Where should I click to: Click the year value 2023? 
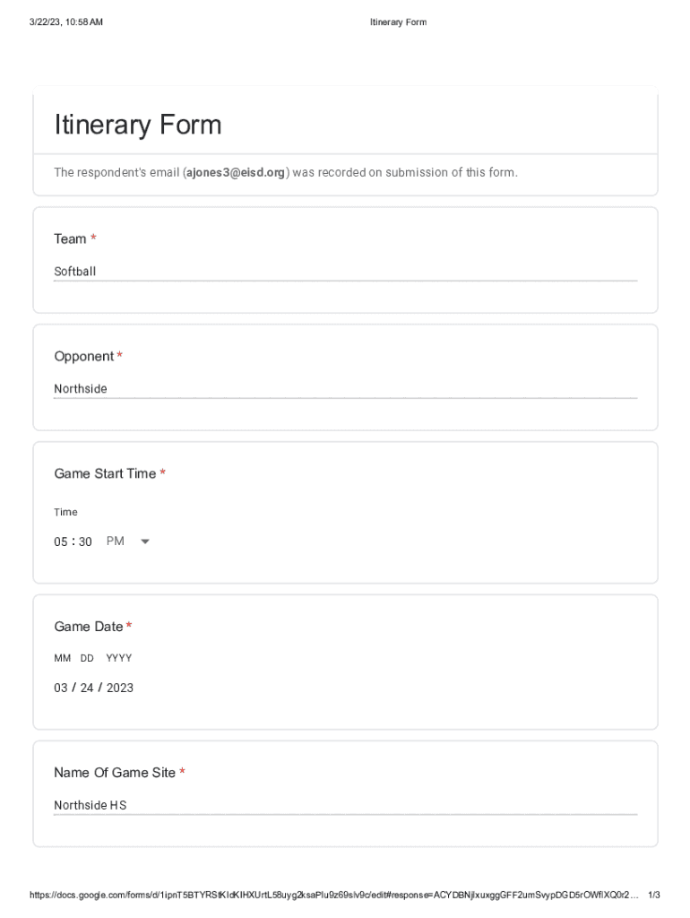coord(120,688)
